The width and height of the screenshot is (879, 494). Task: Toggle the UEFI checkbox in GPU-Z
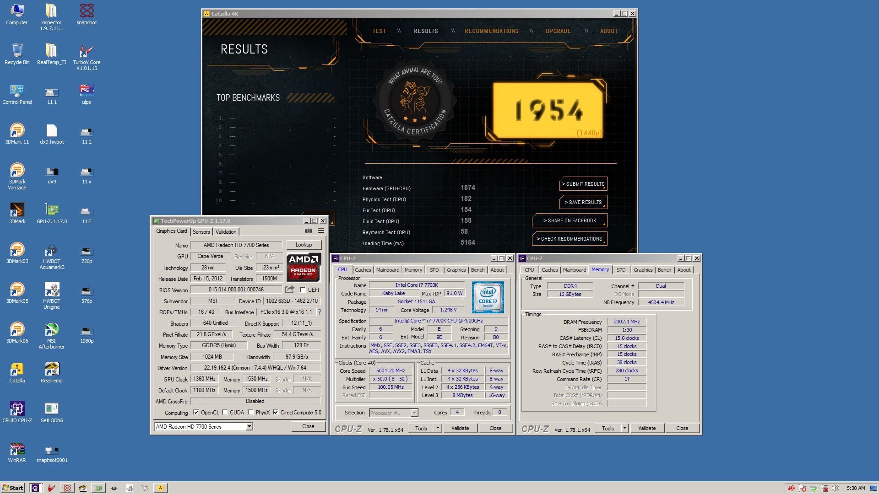point(303,290)
